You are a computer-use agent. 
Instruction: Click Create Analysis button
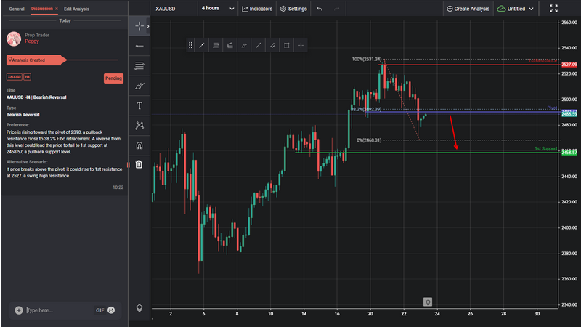468,9
